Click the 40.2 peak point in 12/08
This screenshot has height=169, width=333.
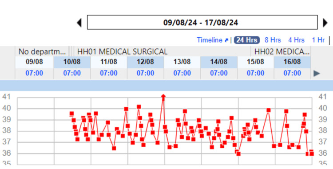pos(139,107)
